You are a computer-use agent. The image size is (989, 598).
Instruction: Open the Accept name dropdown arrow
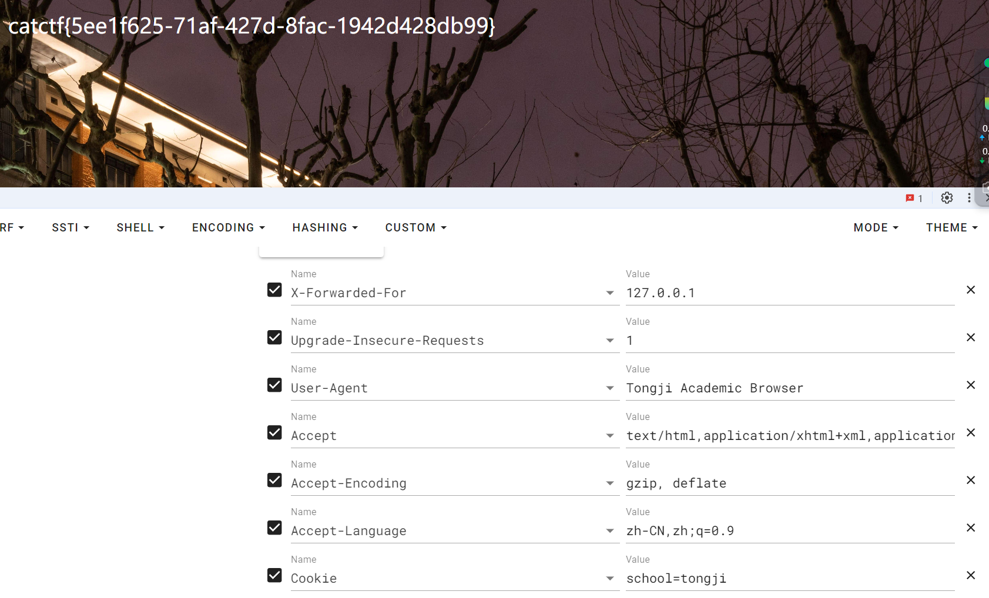(x=610, y=436)
